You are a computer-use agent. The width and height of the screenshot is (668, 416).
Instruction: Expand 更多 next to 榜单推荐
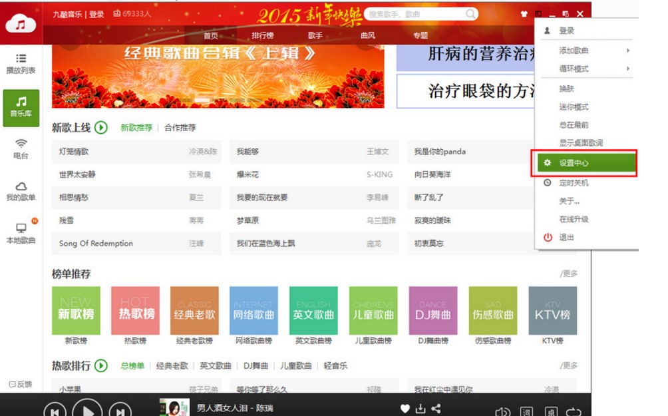click(x=569, y=274)
